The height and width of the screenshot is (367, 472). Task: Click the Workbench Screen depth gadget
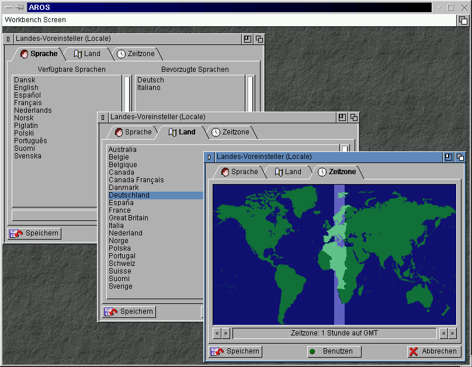(463, 20)
